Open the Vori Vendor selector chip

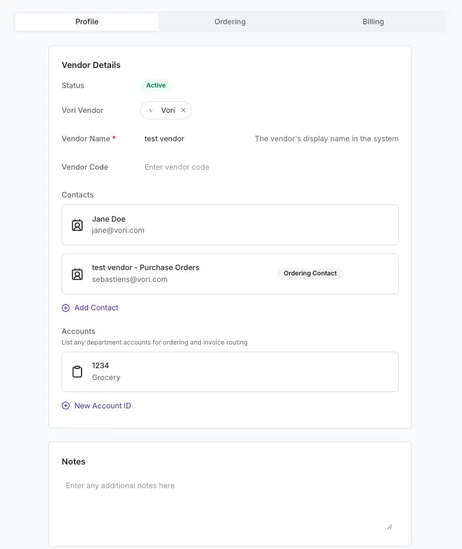click(165, 111)
